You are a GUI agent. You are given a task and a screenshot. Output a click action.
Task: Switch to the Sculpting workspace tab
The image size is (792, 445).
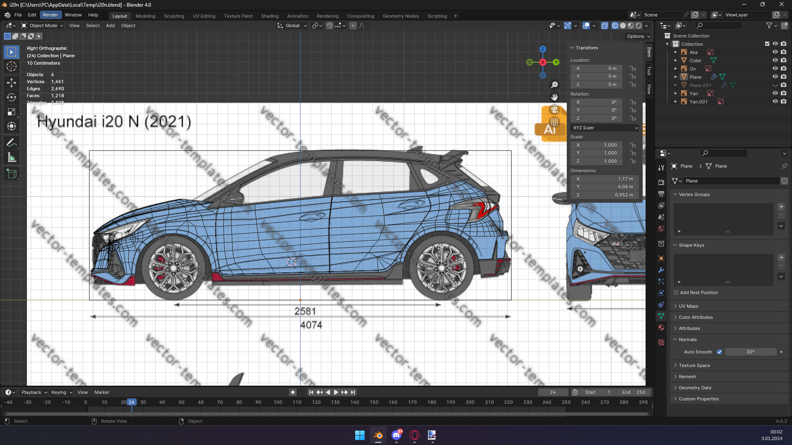tap(174, 16)
